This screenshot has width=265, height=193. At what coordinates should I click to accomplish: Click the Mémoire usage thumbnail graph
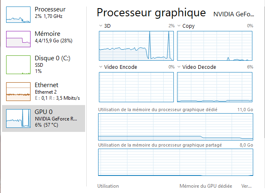click(x=18, y=39)
